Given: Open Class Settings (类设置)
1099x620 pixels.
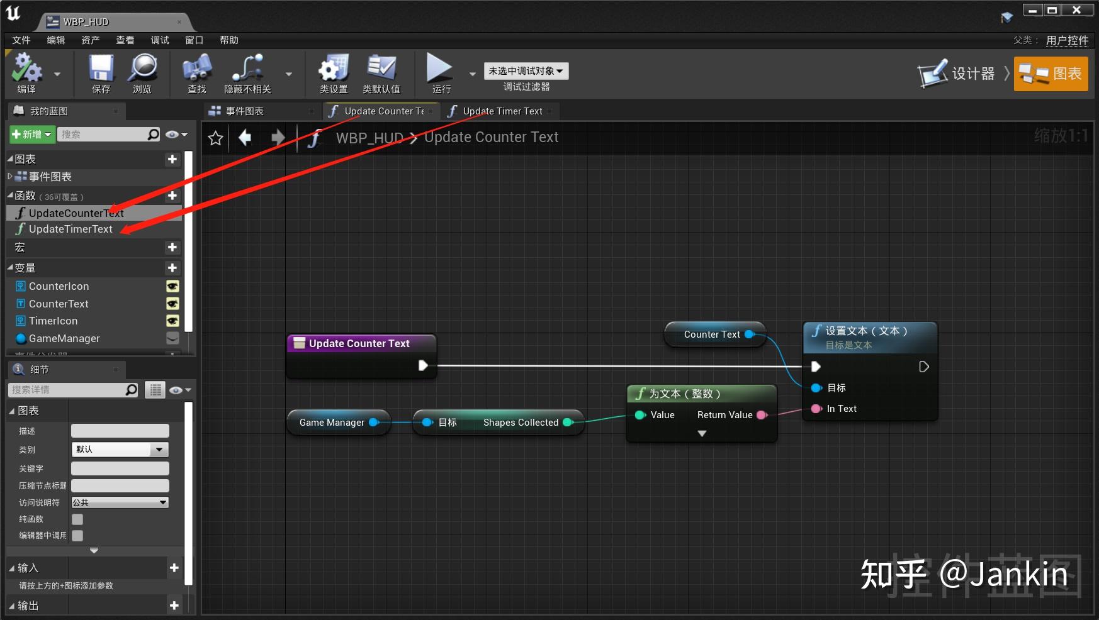Looking at the screenshot, I should [333, 72].
